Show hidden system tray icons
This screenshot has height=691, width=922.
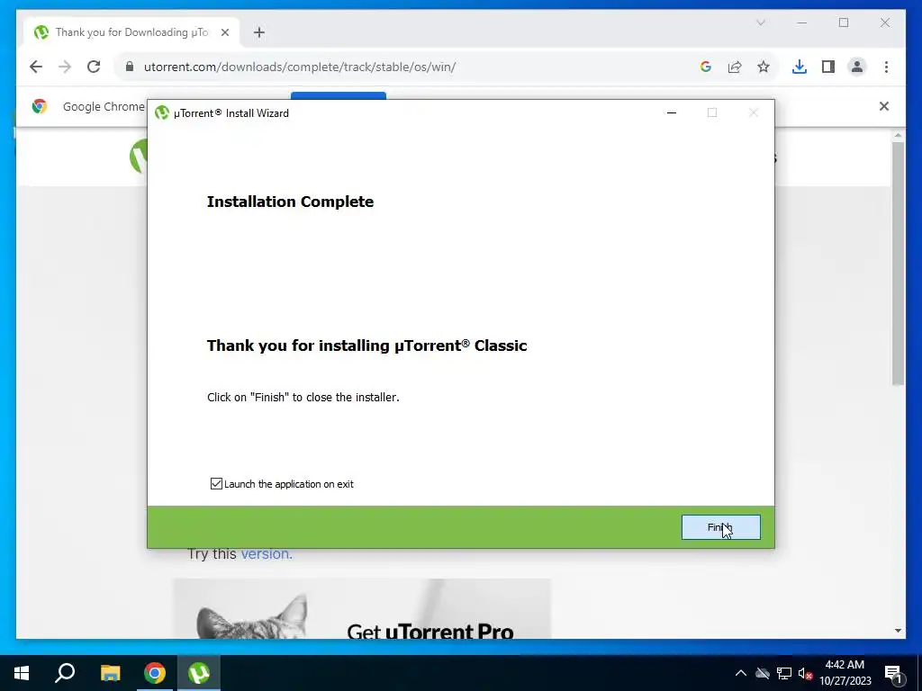point(741,673)
